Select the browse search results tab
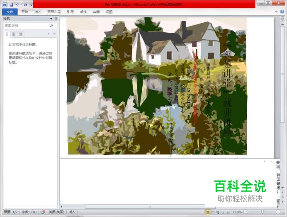This screenshot has height=217, width=287. coord(21,34)
